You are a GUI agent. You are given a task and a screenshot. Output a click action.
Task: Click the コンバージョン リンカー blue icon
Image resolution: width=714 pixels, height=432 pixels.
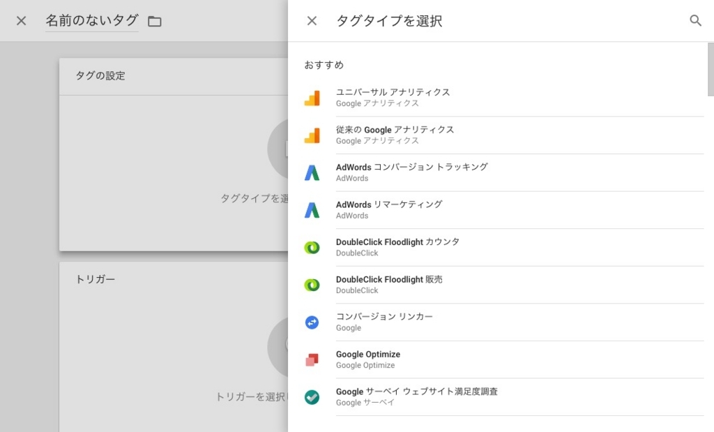(312, 322)
